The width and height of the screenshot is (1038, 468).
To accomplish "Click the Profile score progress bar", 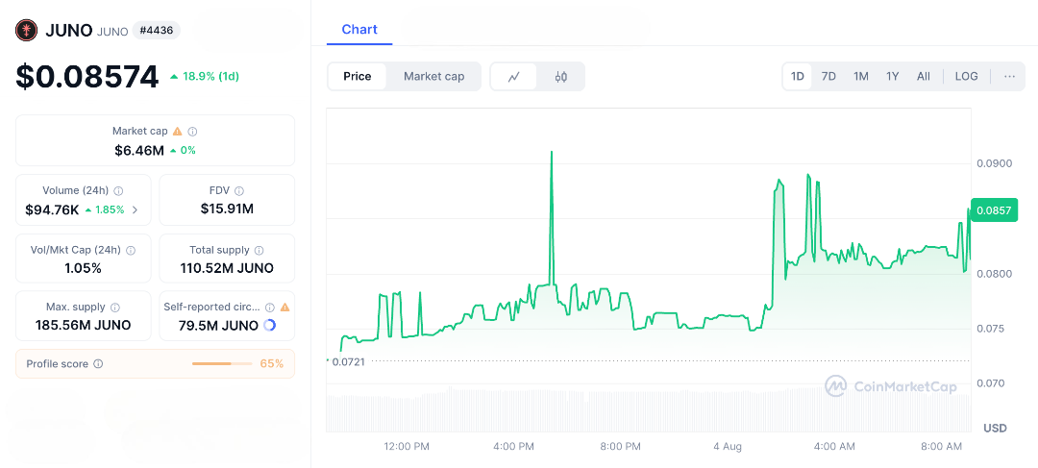I will click(x=222, y=364).
